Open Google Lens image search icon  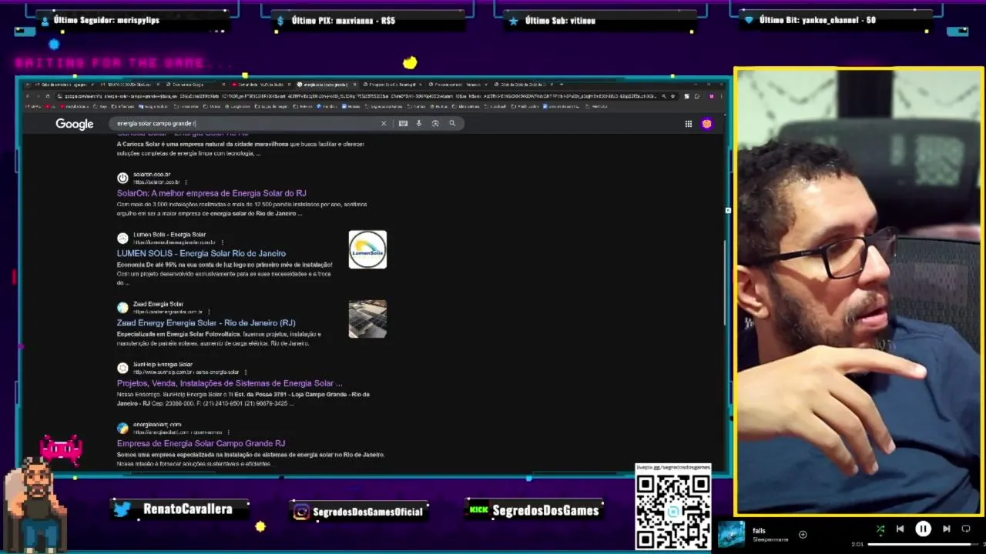tap(435, 123)
